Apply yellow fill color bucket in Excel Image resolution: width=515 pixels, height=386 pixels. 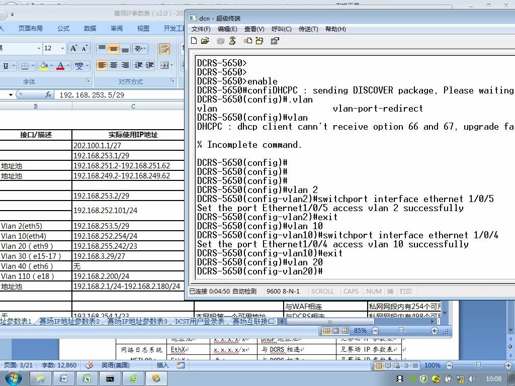click(x=44, y=66)
